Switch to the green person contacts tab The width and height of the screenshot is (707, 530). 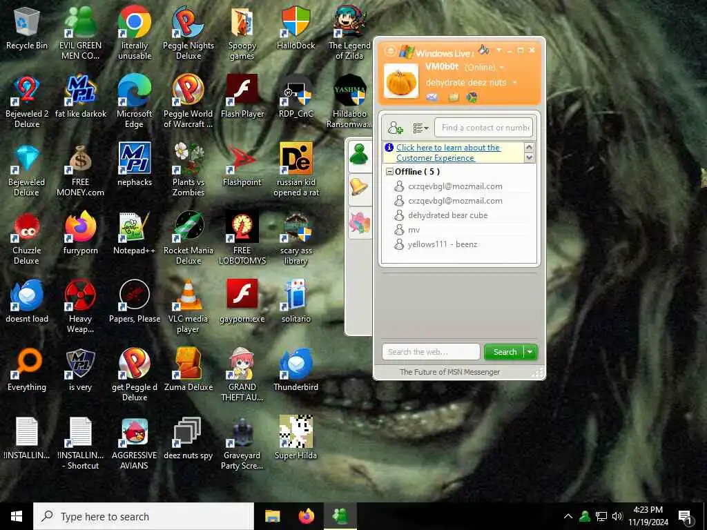[x=359, y=155]
